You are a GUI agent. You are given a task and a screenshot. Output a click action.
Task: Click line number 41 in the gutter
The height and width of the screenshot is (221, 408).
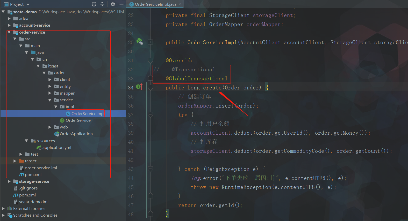point(131,151)
